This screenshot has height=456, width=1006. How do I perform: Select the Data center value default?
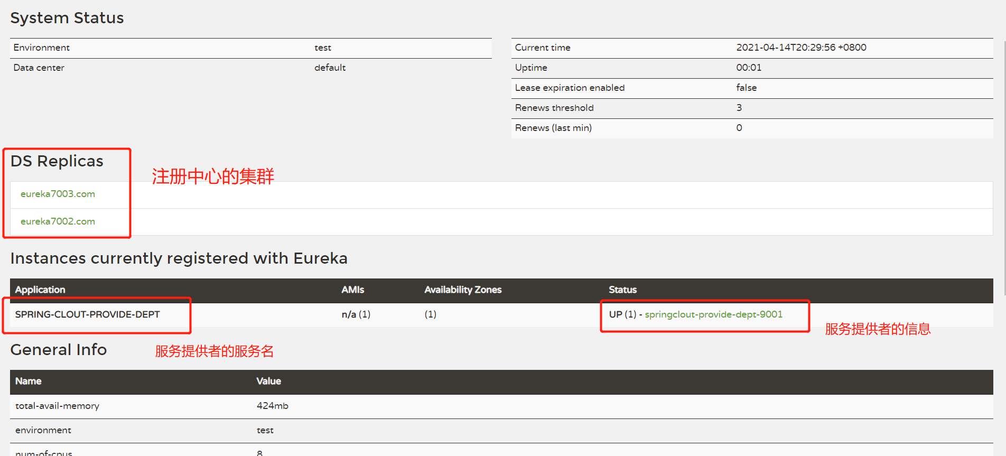tap(330, 68)
